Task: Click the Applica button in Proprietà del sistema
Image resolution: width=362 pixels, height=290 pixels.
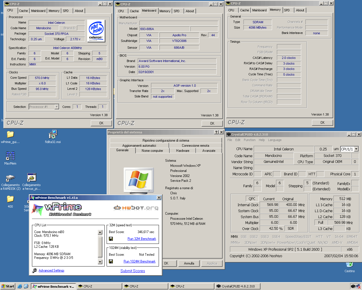Action: pyautogui.click(x=212, y=263)
